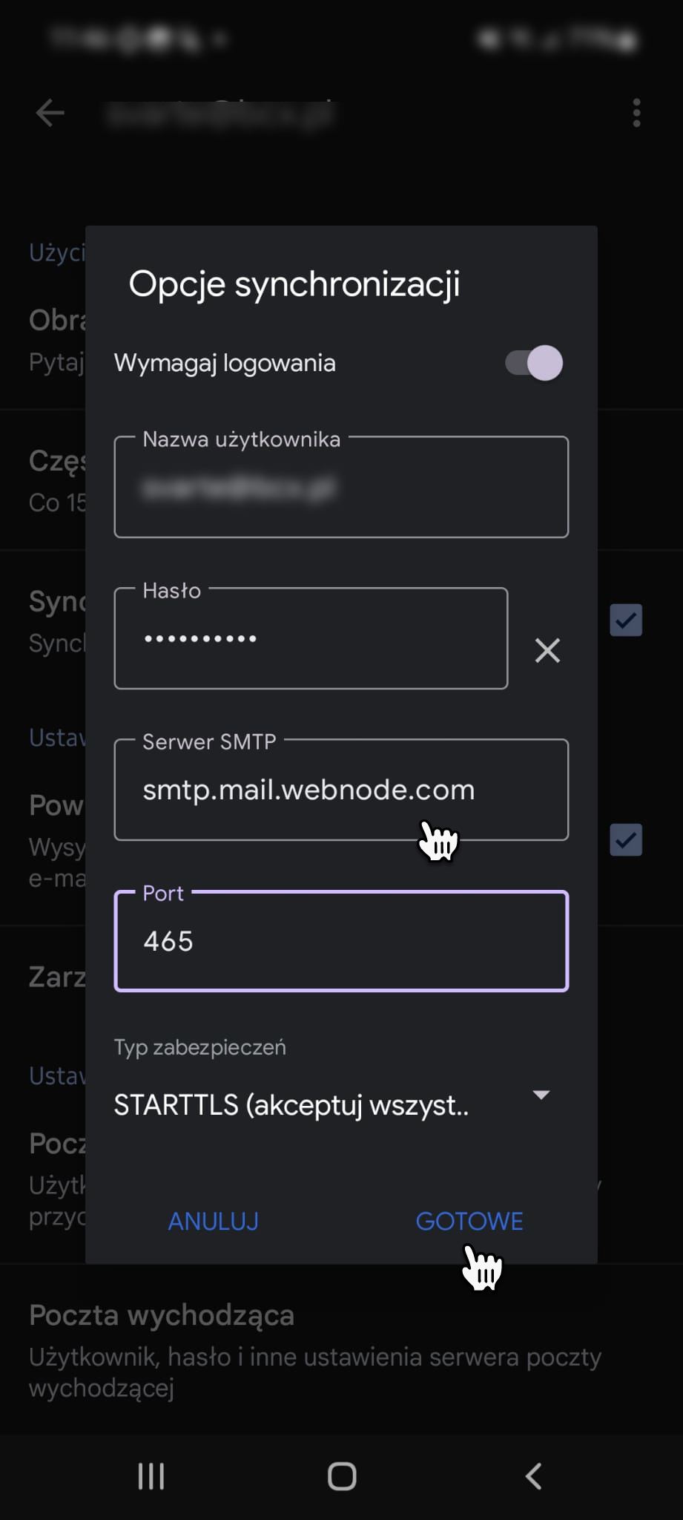Tap the Wymagaj logowania label
This screenshot has width=683, height=1520.
(225, 363)
